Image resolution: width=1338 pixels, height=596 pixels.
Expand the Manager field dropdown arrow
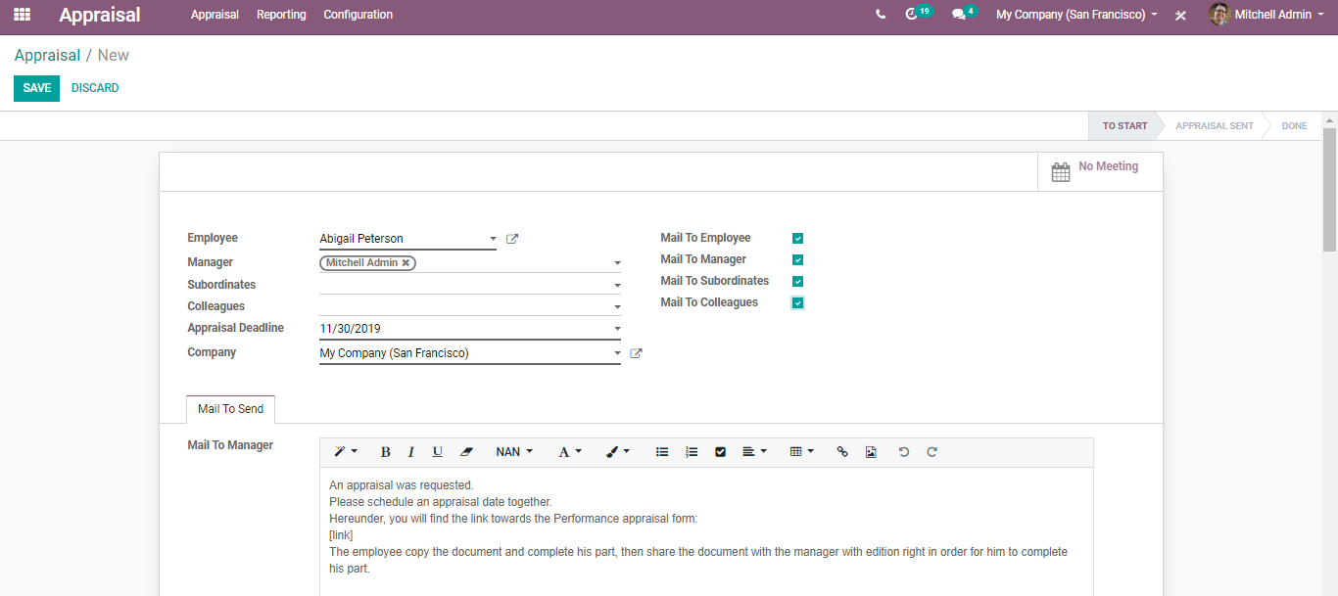coord(617,263)
